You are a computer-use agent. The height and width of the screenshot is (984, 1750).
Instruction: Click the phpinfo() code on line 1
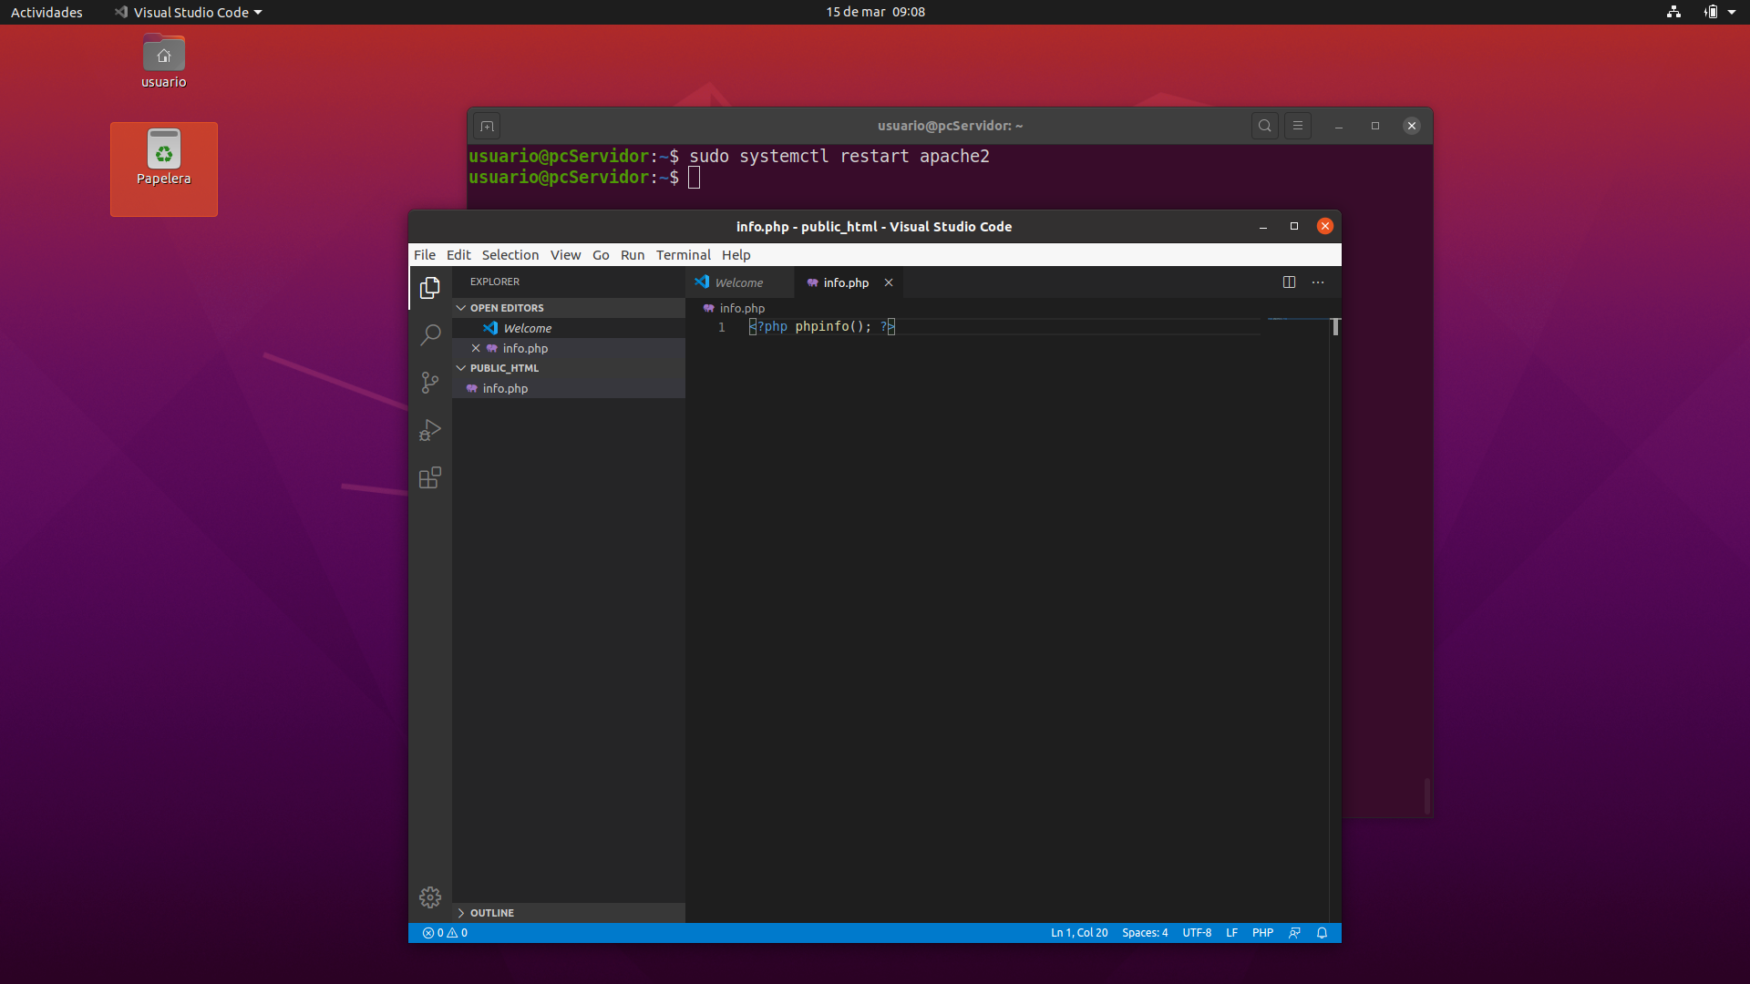coord(833,326)
